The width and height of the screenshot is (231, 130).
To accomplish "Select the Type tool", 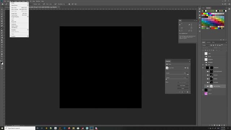I will [x=2, y=47].
